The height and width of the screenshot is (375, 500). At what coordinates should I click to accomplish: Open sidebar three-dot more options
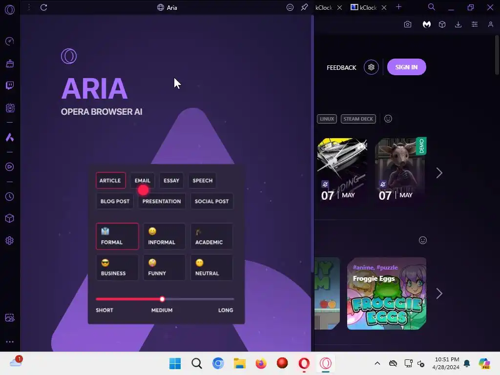click(10, 341)
